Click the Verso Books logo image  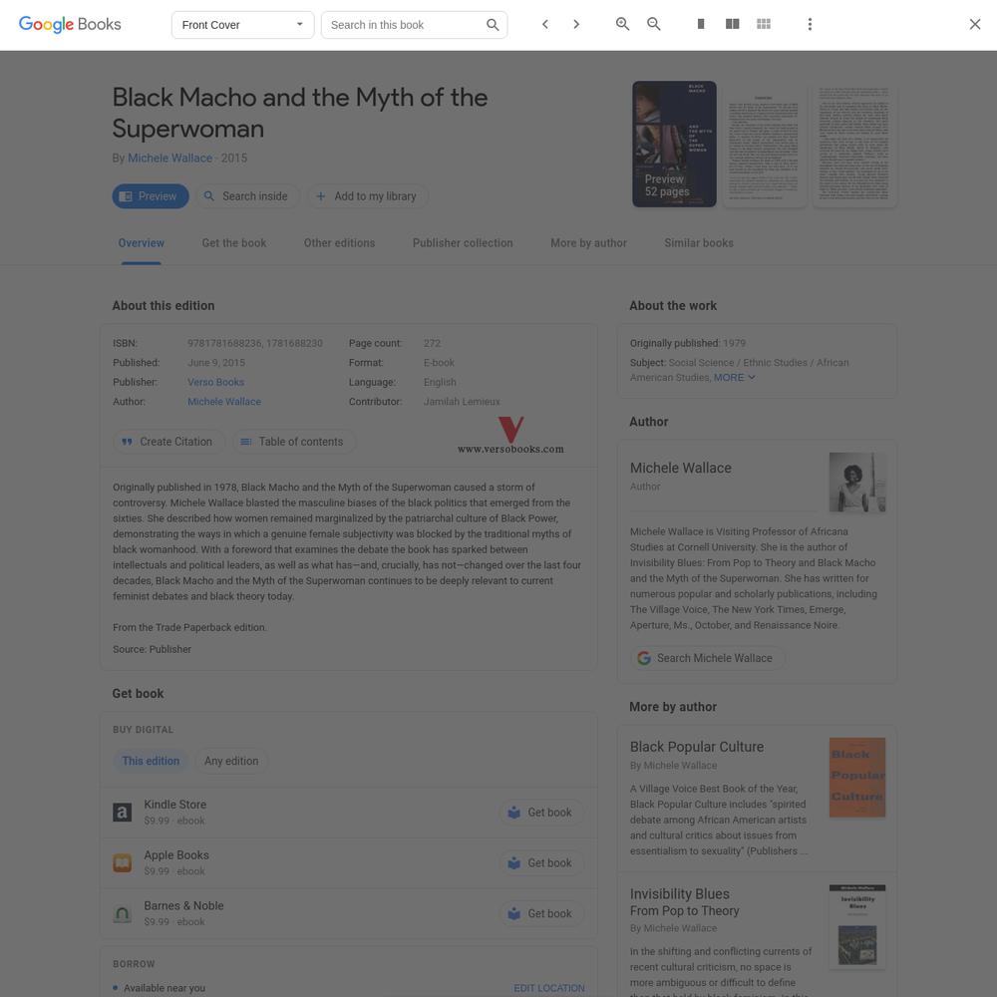pos(510,436)
